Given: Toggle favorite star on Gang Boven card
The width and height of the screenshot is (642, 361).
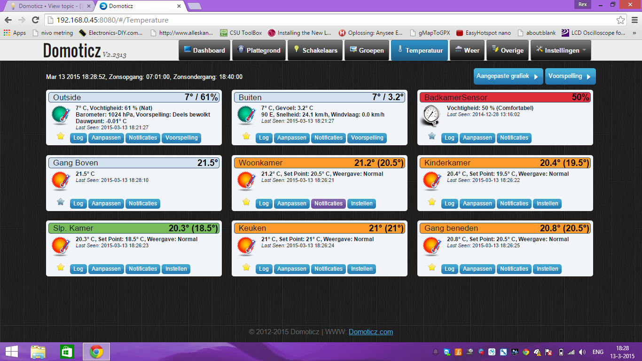Looking at the screenshot, I should click(60, 202).
